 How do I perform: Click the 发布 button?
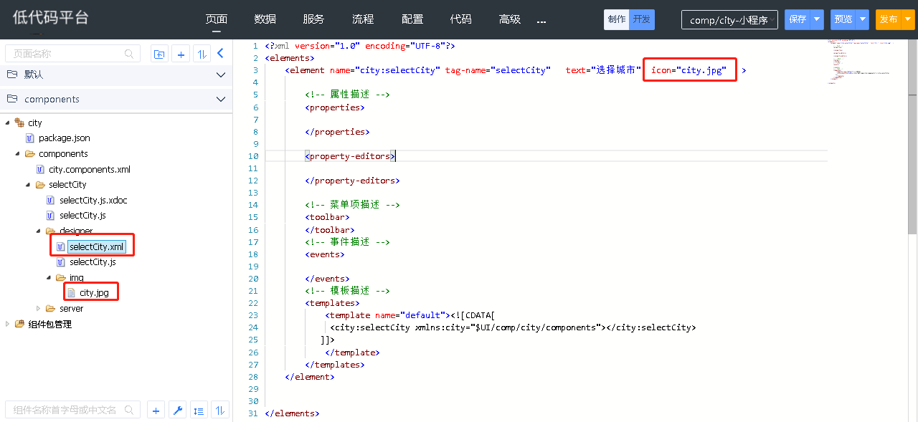pos(888,20)
